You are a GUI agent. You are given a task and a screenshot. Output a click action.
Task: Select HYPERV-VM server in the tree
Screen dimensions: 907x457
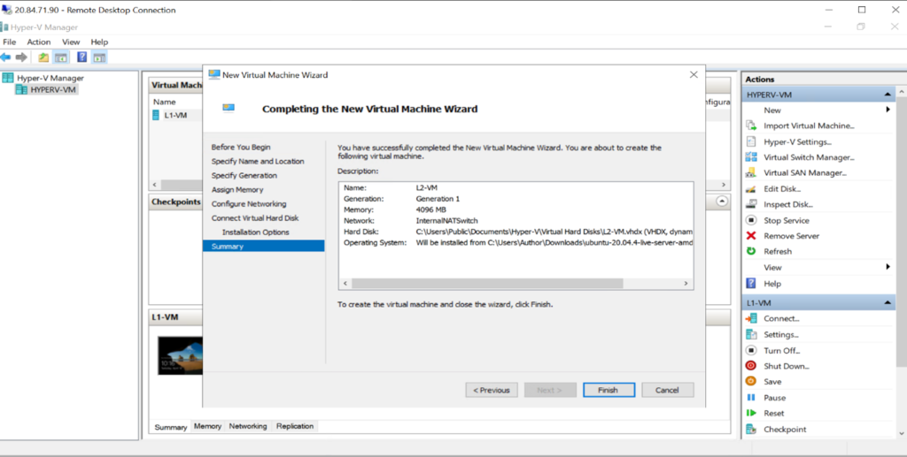(46, 89)
